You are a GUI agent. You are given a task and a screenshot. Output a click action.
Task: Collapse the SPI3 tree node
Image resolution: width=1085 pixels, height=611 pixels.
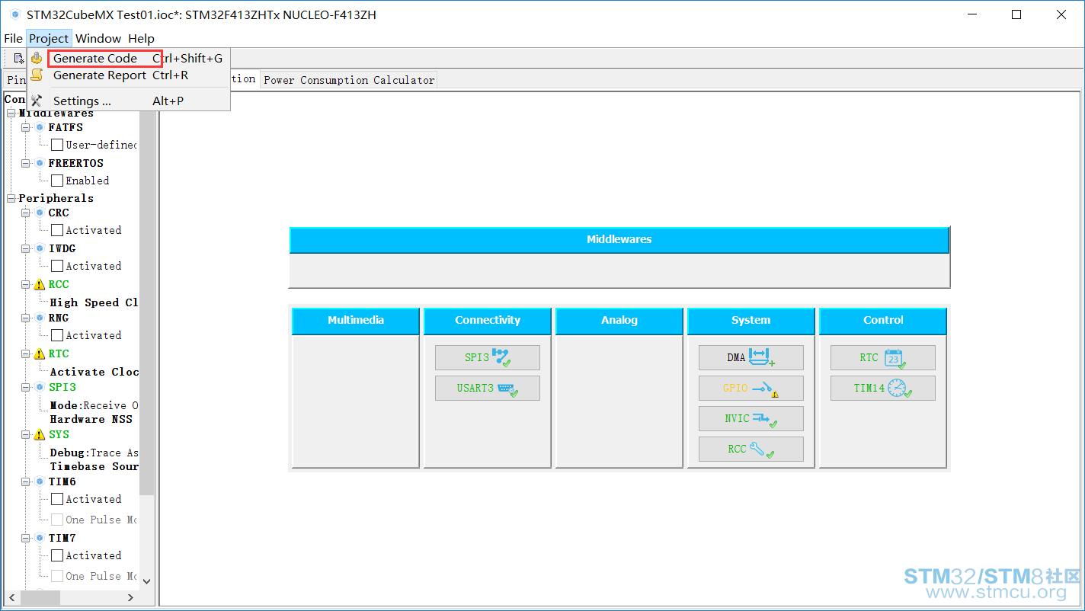click(25, 387)
